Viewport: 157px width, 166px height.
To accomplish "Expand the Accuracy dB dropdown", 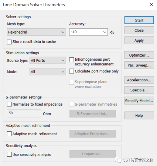I will coord(88,32).
